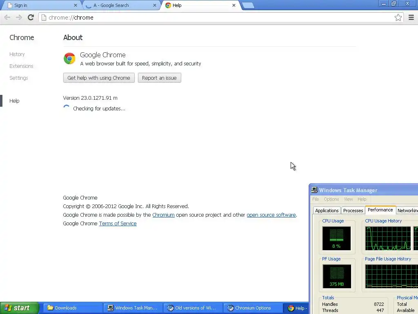418x314 pixels.
Task: Open Options menu in Task Manager
Action: [331, 199]
